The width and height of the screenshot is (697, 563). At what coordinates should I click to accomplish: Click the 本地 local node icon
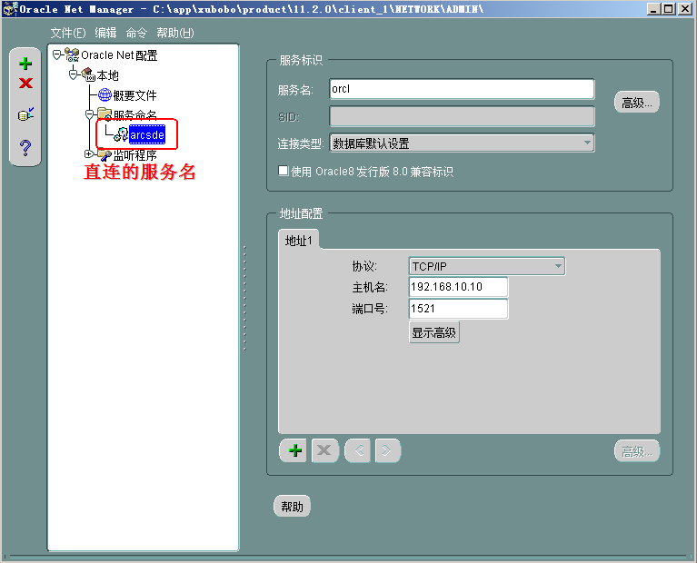pyautogui.click(x=88, y=74)
